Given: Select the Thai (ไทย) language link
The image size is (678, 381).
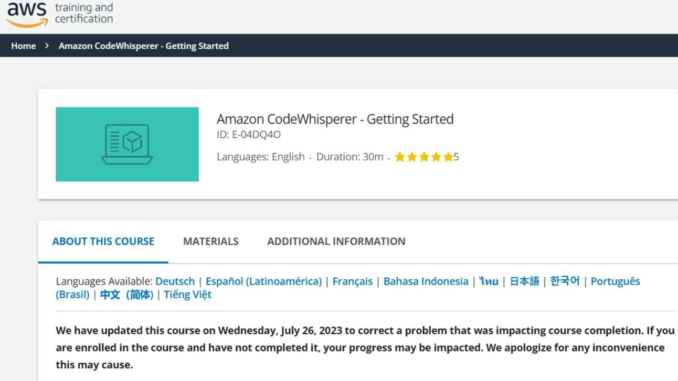Looking at the screenshot, I should click(489, 281).
